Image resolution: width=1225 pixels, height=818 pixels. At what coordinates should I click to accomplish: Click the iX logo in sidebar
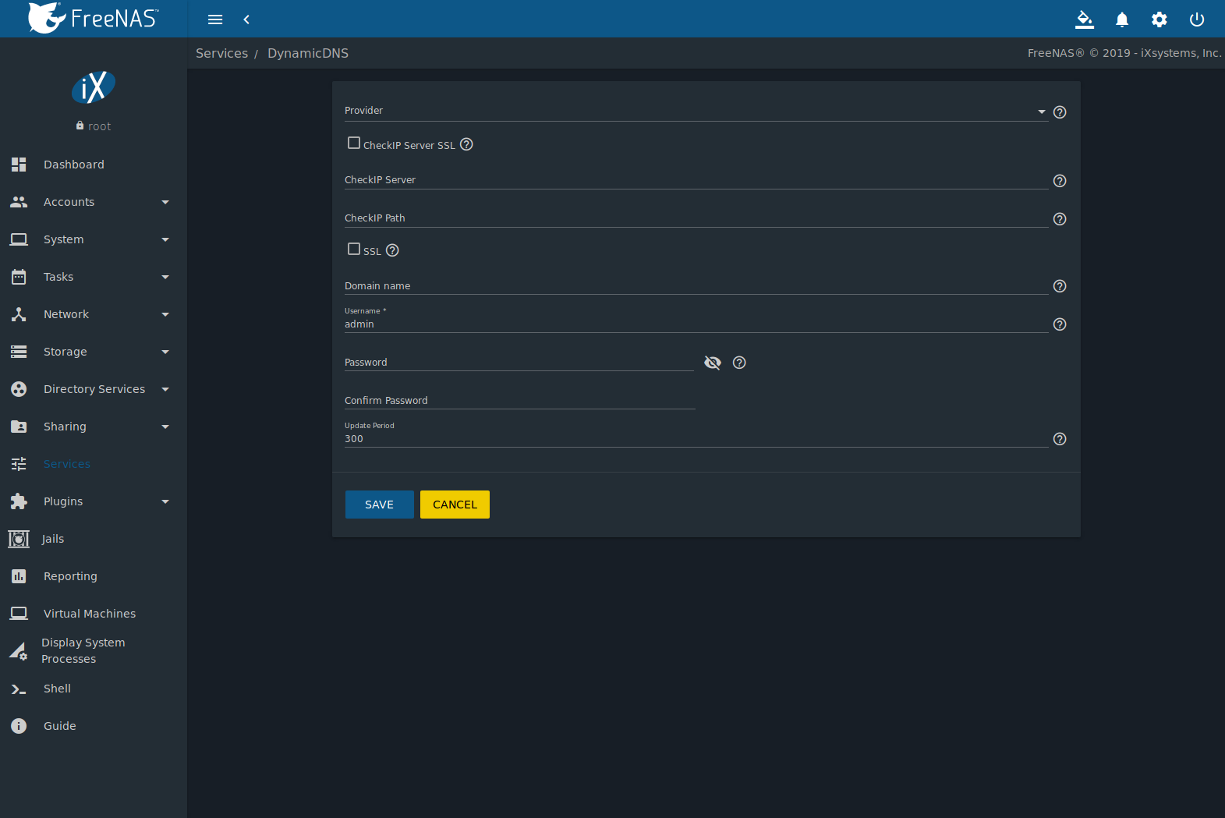coord(94,87)
